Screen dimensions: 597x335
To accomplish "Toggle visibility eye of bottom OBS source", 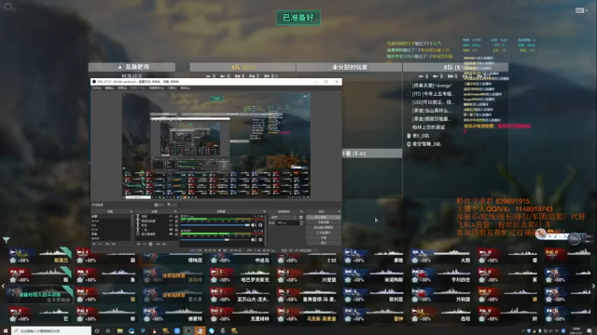I will tap(171, 234).
